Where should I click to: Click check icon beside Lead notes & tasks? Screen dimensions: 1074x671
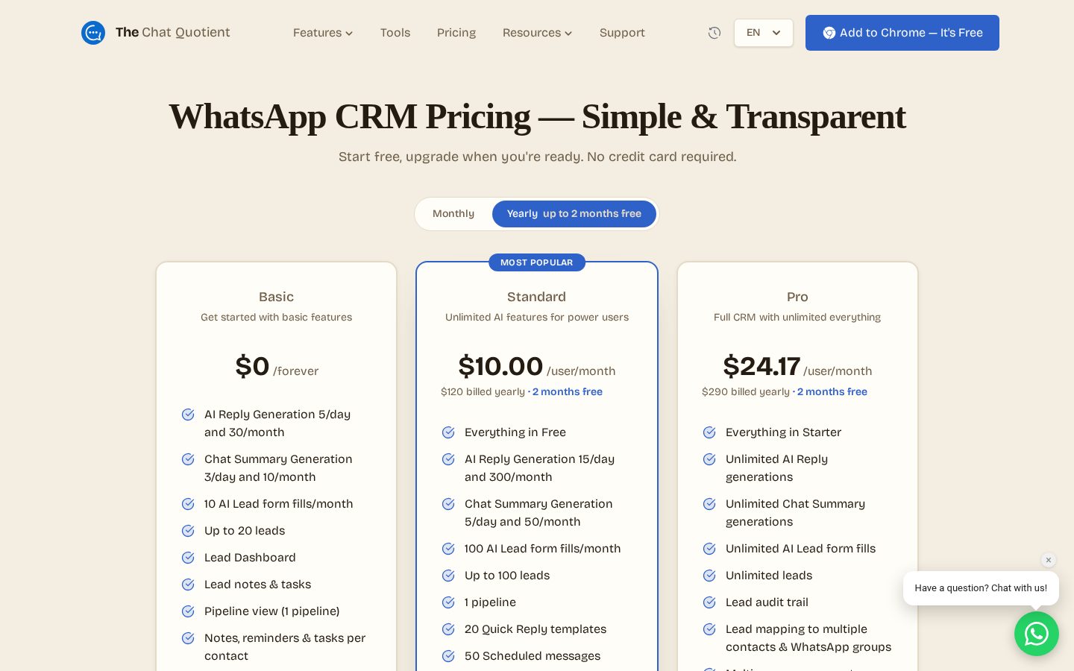pyautogui.click(x=189, y=585)
